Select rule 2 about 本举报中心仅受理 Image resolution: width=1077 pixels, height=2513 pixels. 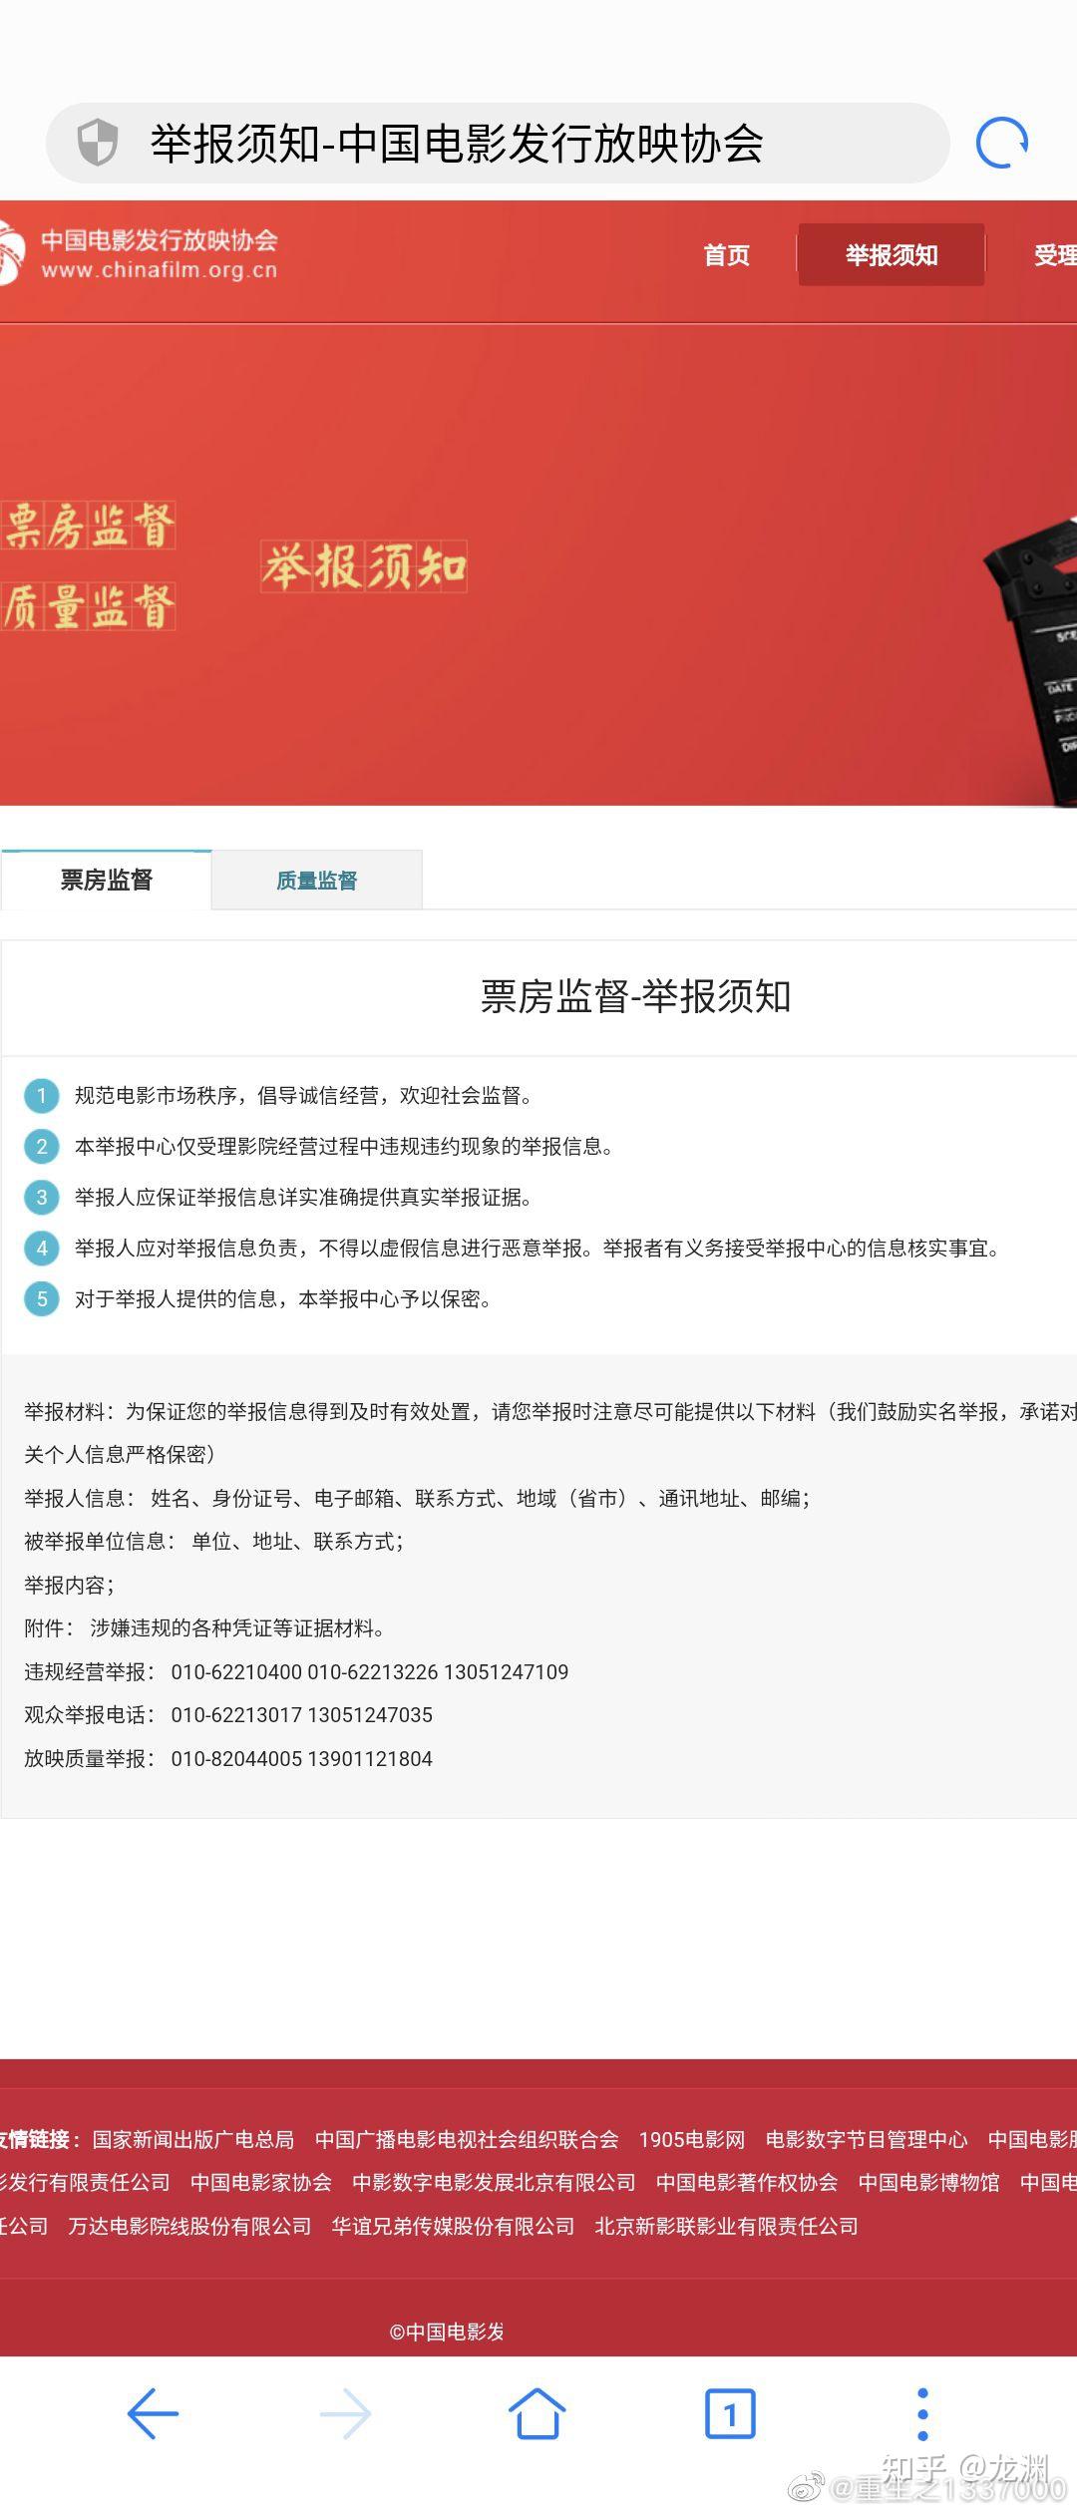344,1146
